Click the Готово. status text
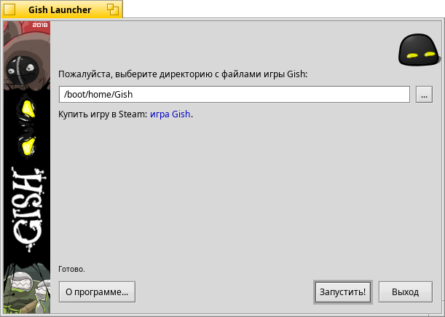This screenshot has width=445, height=317. click(71, 269)
